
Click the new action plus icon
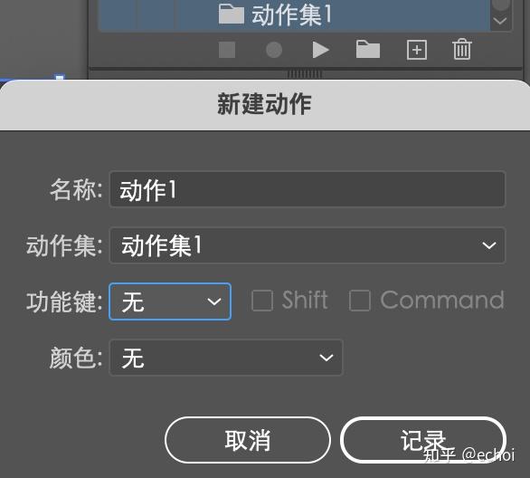[416, 50]
